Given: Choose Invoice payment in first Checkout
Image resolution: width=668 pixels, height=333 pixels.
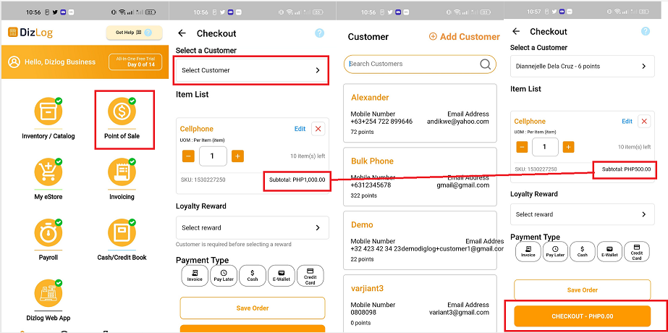Looking at the screenshot, I should pyautogui.click(x=195, y=276).
